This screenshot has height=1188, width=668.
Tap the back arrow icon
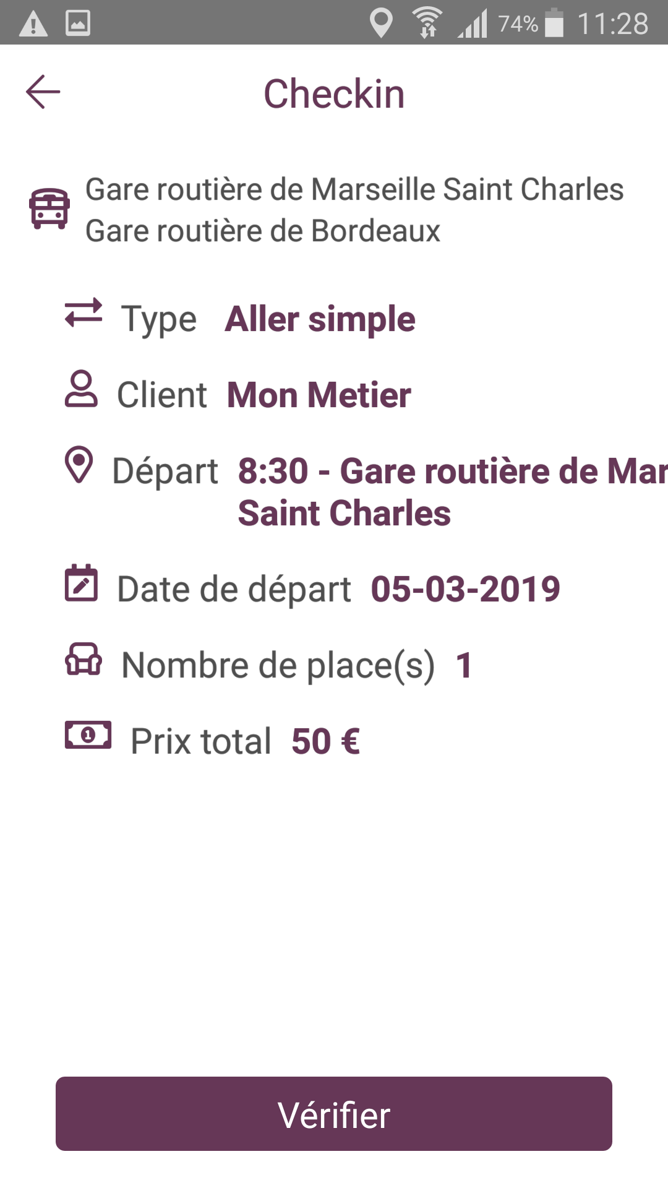pos(43,92)
